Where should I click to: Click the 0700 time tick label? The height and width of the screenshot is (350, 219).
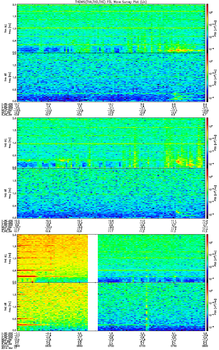[111, 346]
